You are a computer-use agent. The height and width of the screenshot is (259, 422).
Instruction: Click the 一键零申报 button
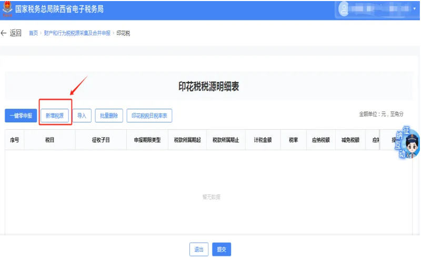point(21,116)
